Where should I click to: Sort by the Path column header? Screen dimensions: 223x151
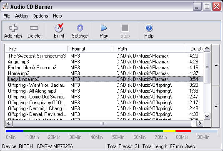point(150,49)
